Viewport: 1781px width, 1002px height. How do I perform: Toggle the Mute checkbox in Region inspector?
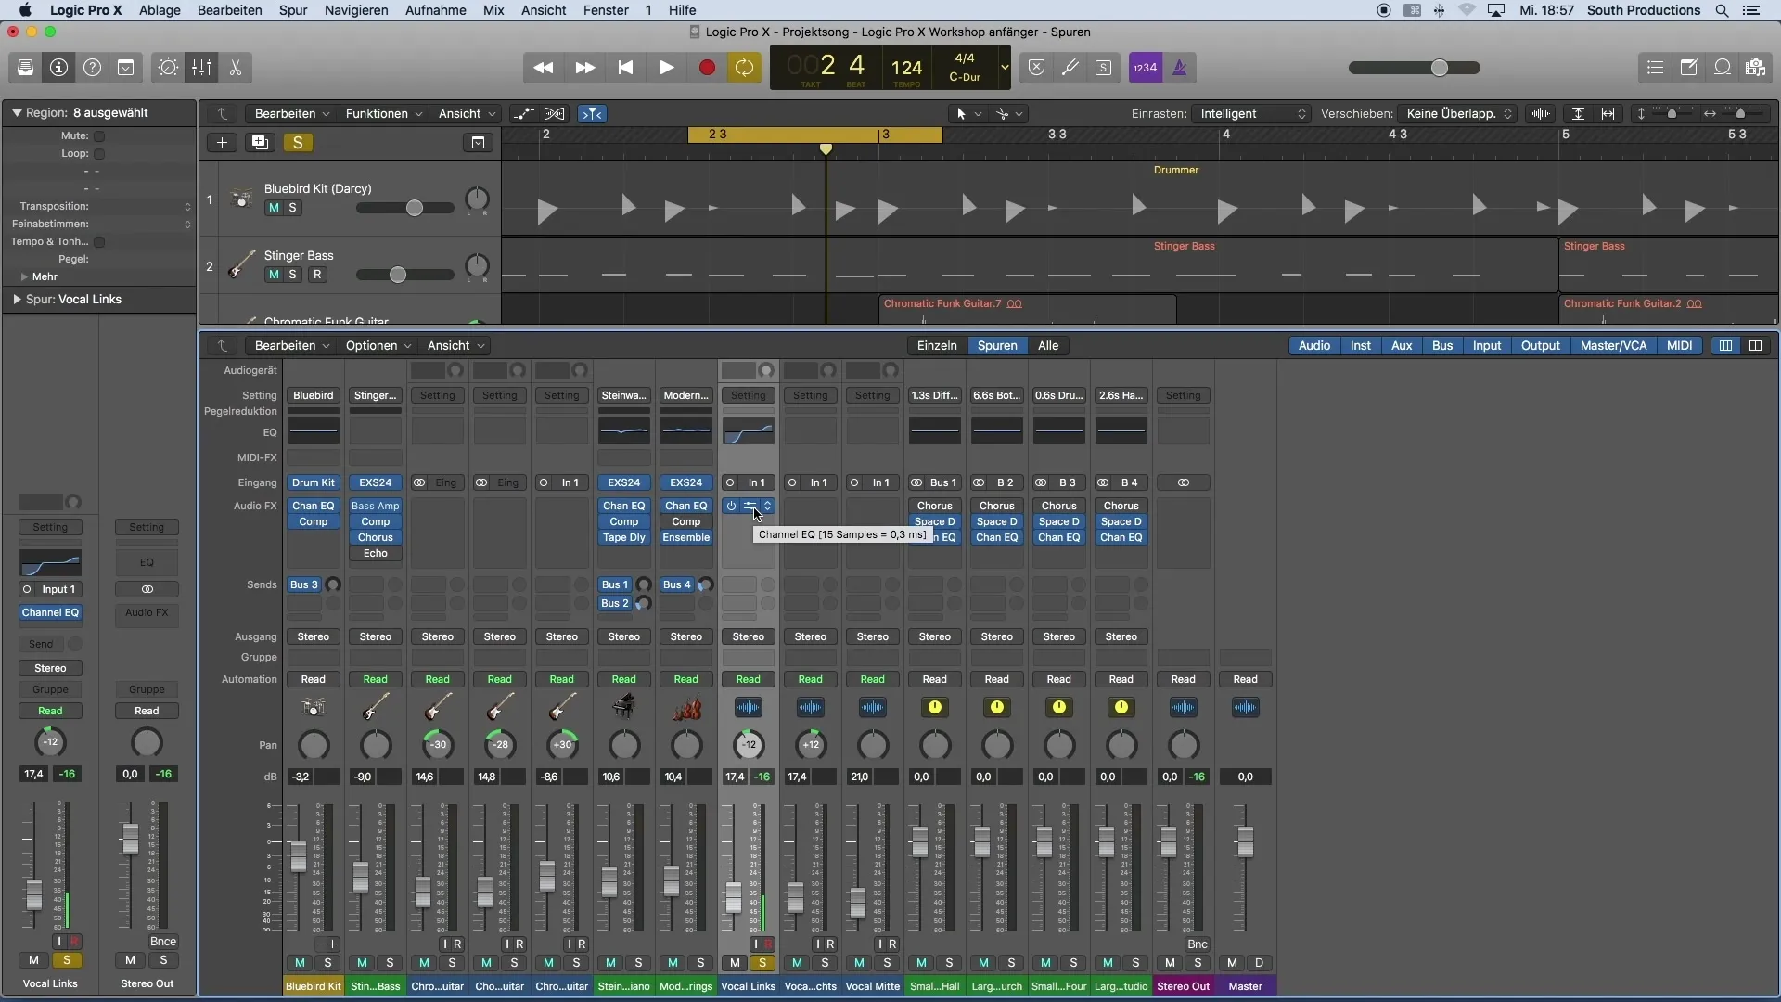tap(99, 136)
